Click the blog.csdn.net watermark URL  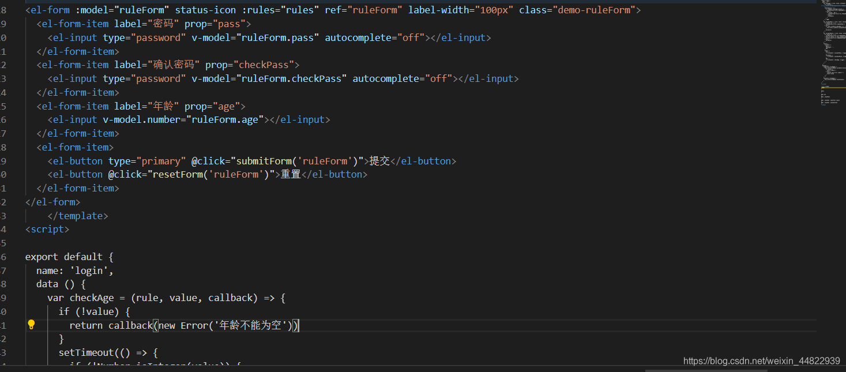pyautogui.click(x=761, y=360)
